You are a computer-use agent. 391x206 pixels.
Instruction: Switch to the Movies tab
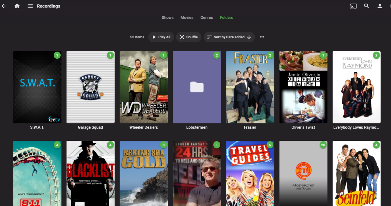(187, 18)
